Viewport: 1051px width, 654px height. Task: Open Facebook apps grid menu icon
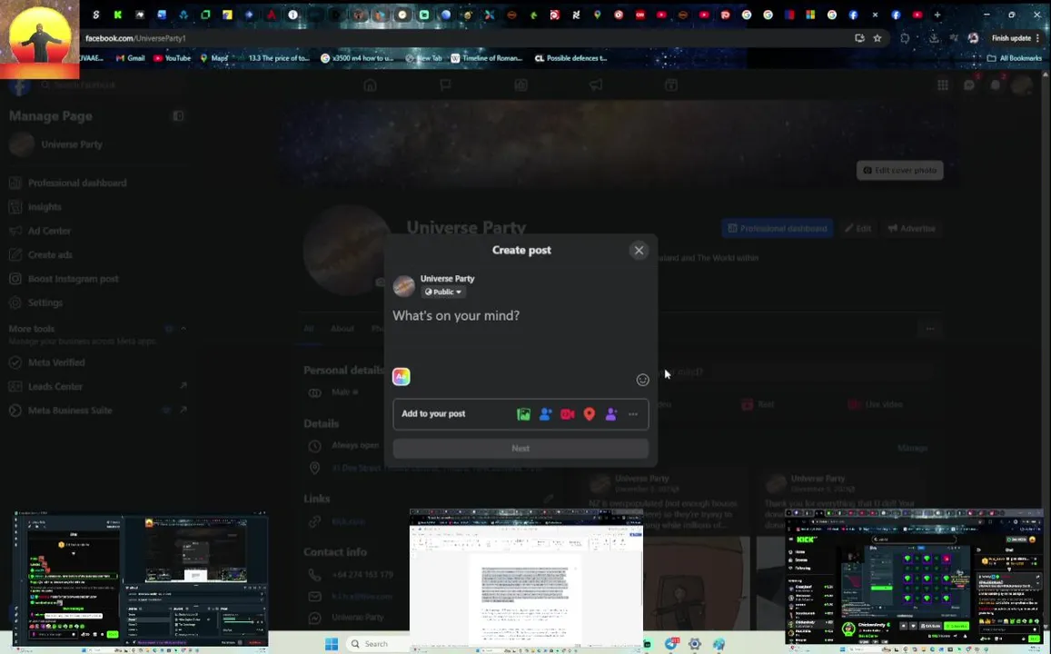pos(942,85)
